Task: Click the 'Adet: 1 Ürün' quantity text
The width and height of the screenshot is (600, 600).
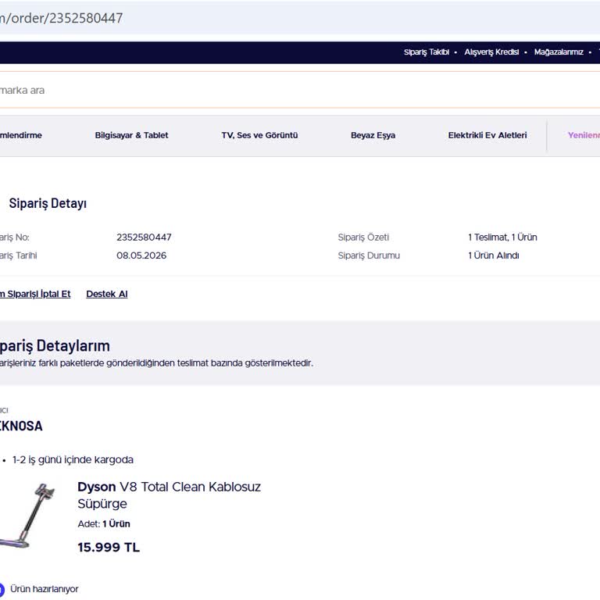Action: pyautogui.click(x=104, y=524)
